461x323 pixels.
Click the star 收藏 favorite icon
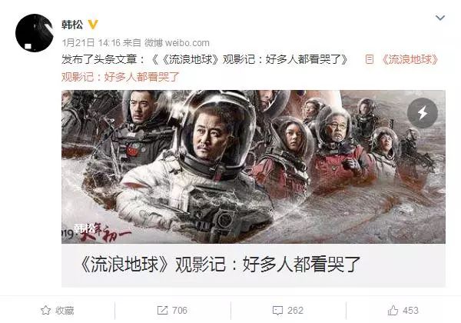click(x=45, y=311)
